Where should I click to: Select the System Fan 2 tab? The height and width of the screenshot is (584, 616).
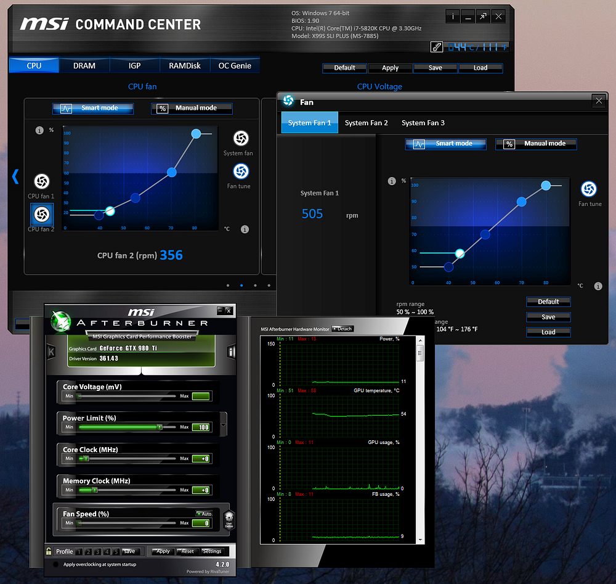(x=366, y=123)
